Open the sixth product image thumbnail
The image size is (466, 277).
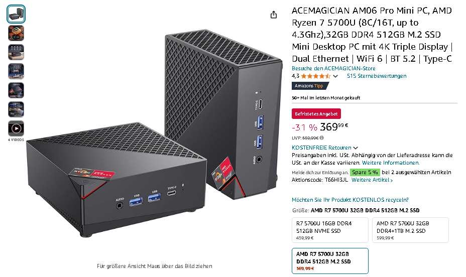[x=16, y=109]
